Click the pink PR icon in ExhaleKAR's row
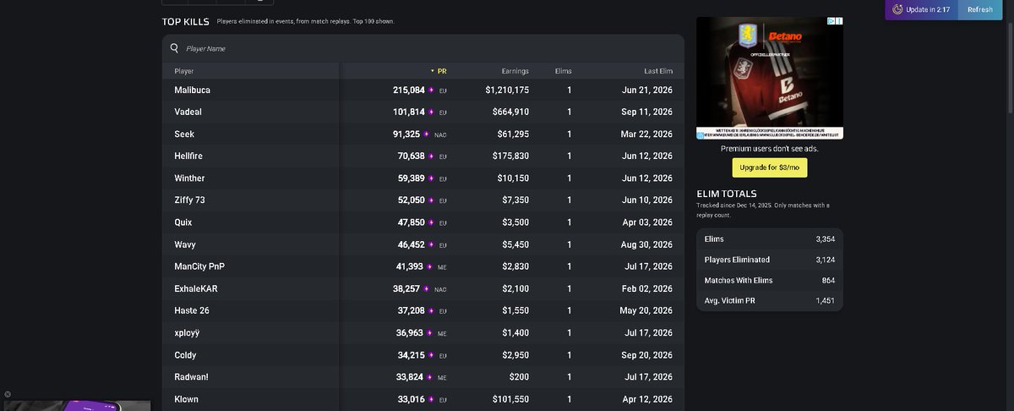Screen dimensions: 1014x411 point(427,288)
